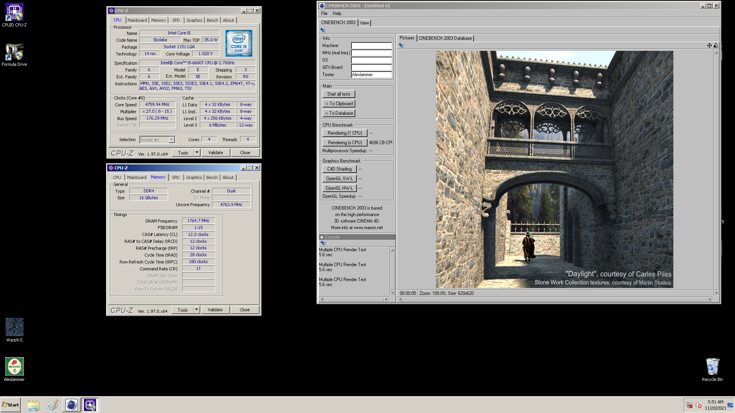This screenshot has width=735, height=413.
Task: Click the picture viewer horizontal scroll right arrow
Action: [710, 299]
